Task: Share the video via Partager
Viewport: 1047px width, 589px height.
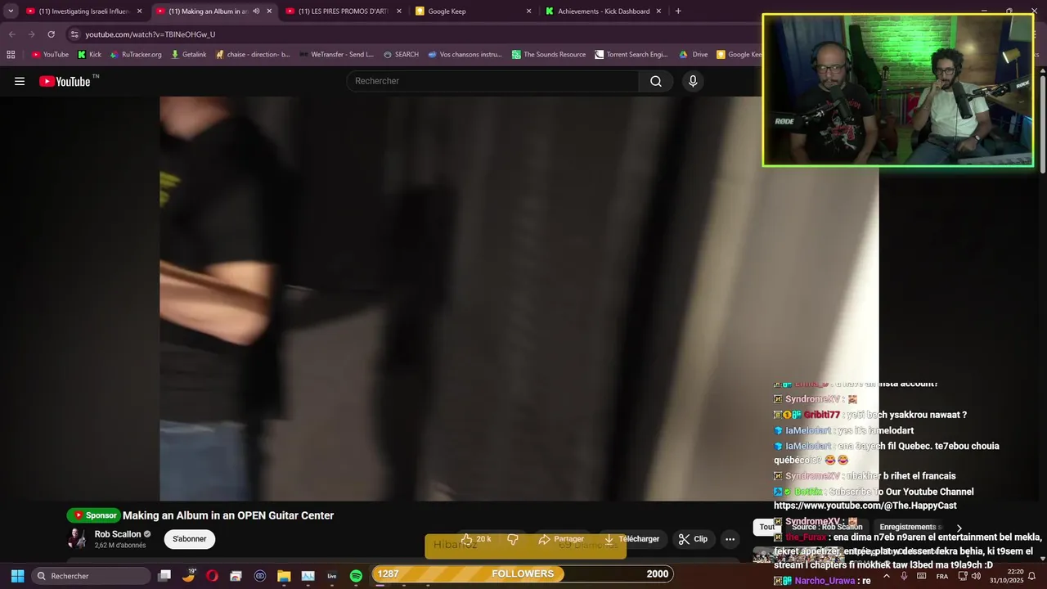Action: pyautogui.click(x=561, y=539)
